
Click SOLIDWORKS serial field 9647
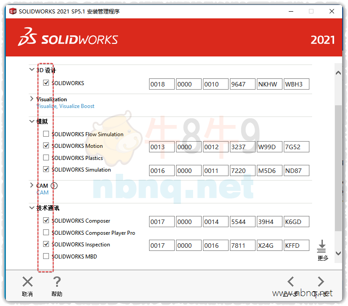coord(242,84)
